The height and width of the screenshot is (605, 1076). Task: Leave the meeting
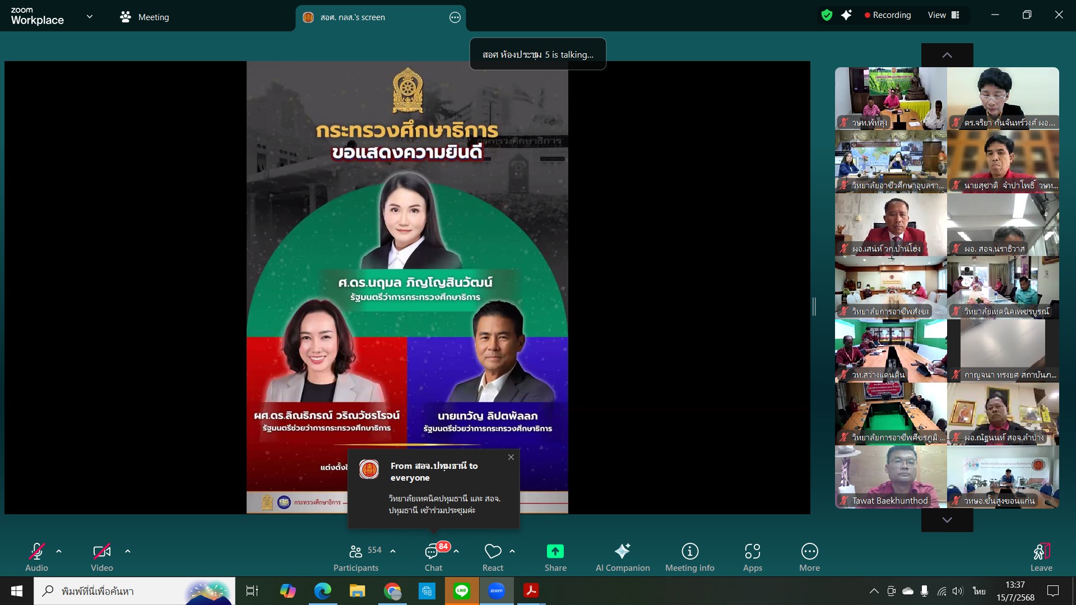click(1041, 552)
